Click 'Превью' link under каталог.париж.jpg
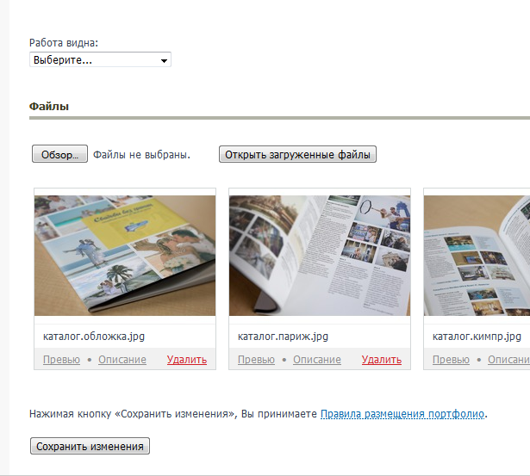This screenshot has height=476, width=530. pos(256,360)
